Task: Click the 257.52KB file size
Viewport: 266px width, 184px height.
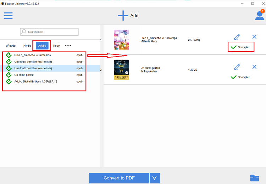Action: click(x=194, y=40)
